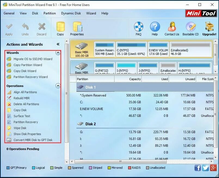Screen dimensions: 219x178
Task: Sort by Capacity column header
Action: coord(128,79)
